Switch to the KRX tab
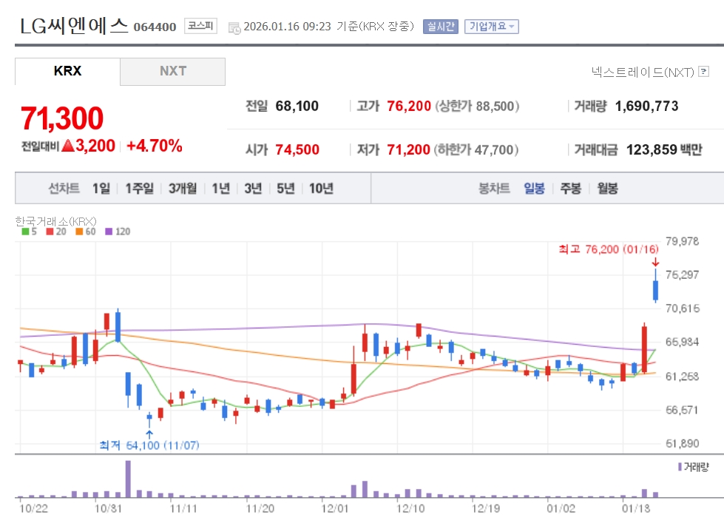This screenshot has width=724, height=523. pyautogui.click(x=67, y=71)
